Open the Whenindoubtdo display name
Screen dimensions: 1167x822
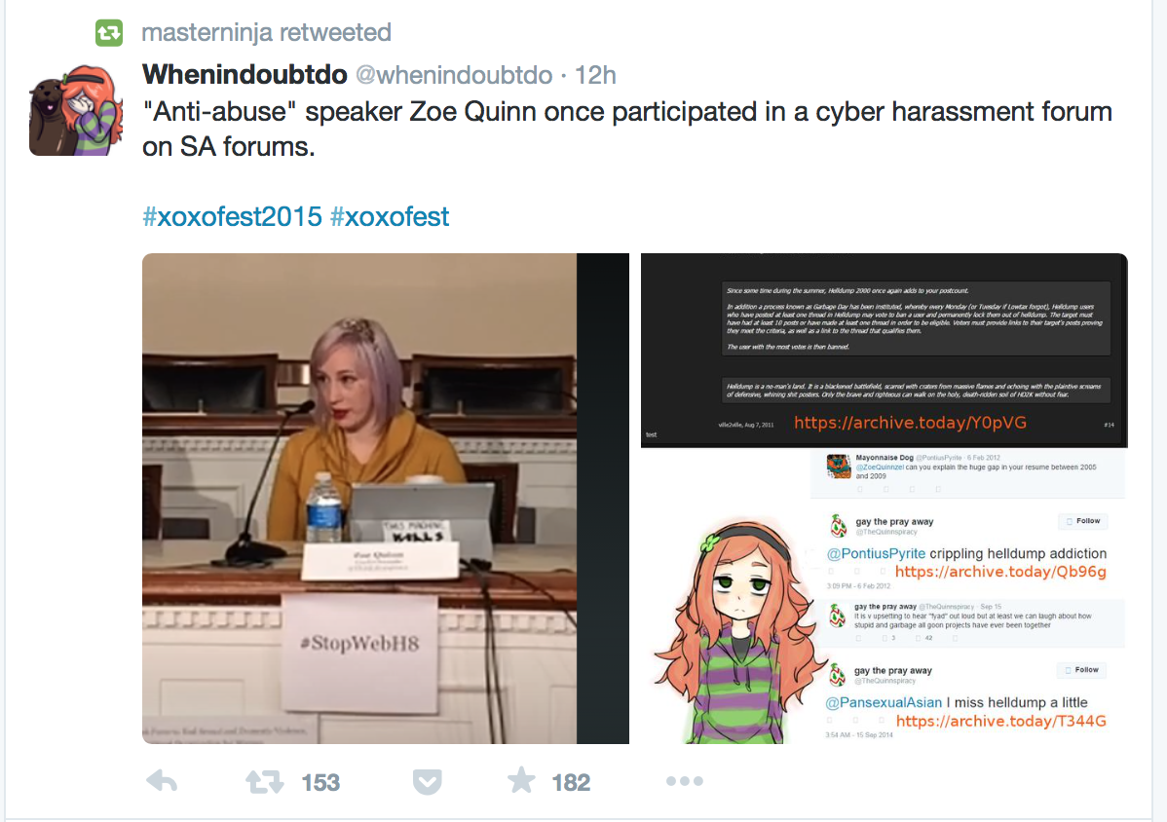pyautogui.click(x=245, y=74)
